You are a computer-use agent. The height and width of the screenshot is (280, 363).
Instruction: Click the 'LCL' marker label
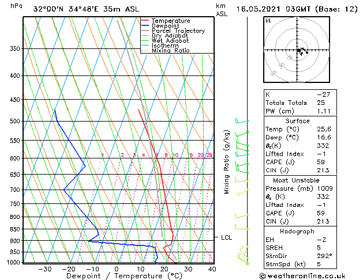click(226, 237)
